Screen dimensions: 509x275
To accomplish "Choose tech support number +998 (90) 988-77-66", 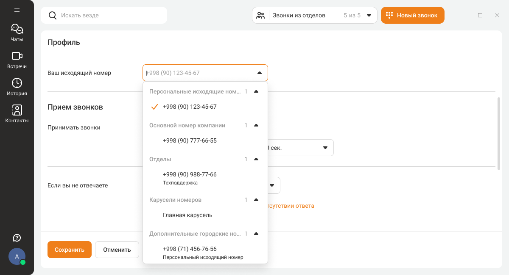I will pos(190,174).
